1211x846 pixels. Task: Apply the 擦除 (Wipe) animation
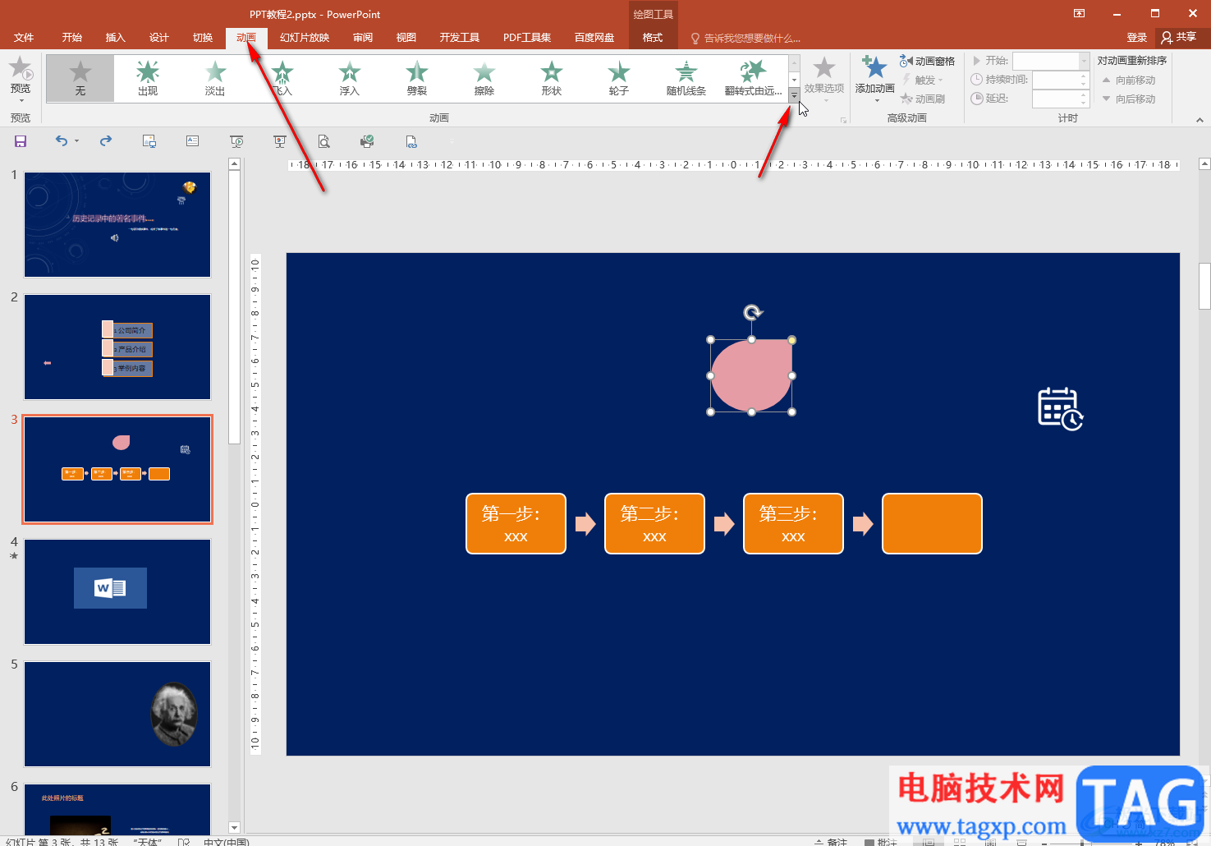[x=484, y=79]
